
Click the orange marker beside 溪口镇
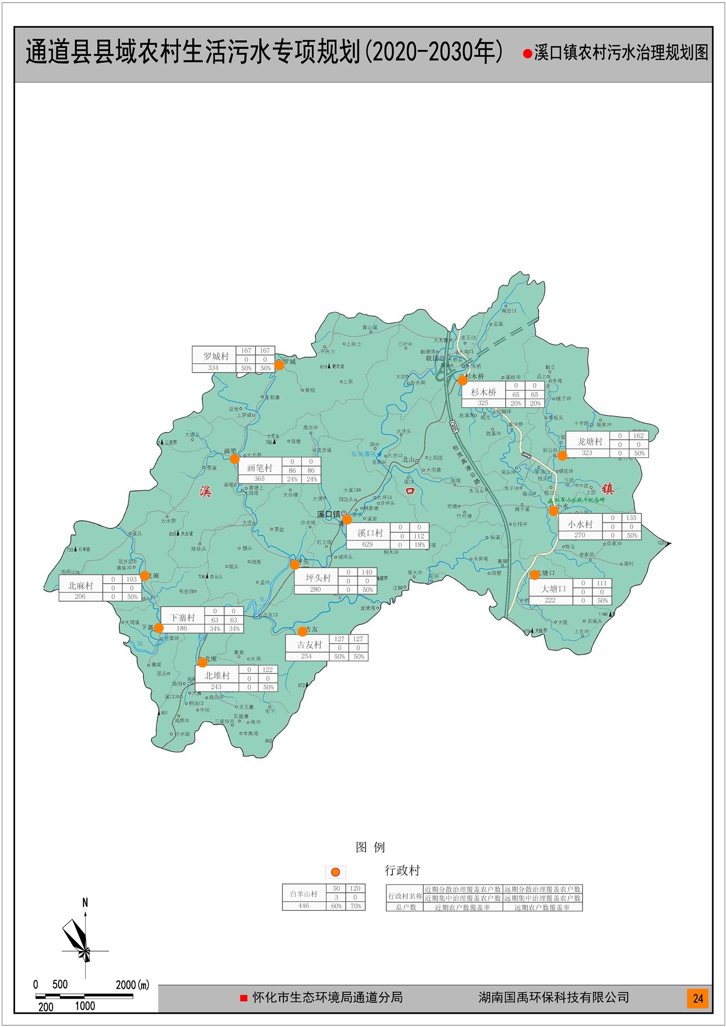[x=347, y=519]
